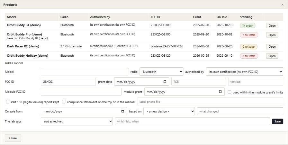Open the Orbit Buddy Pro (demo) product
The width and height of the screenshot is (288, 145).
[272, 35]
